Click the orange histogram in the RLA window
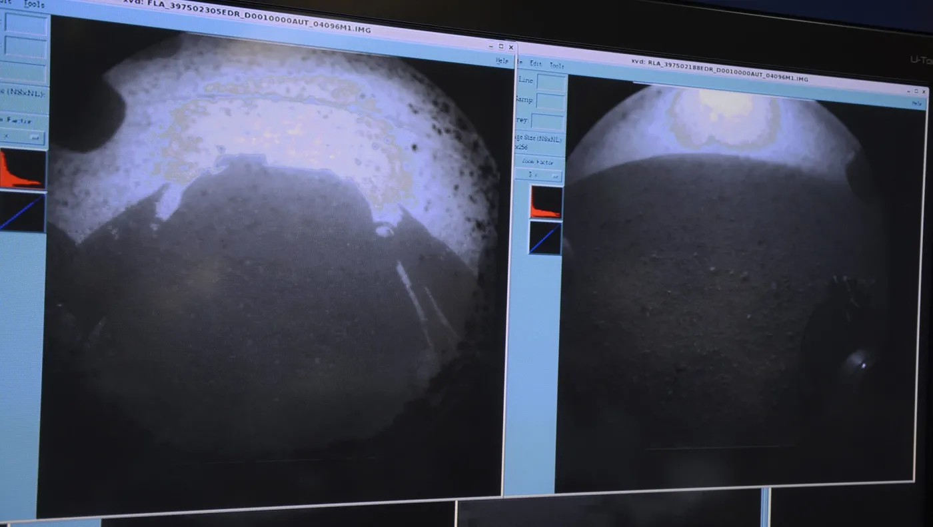This screenshot has height=527, width=933. [546, 202]
